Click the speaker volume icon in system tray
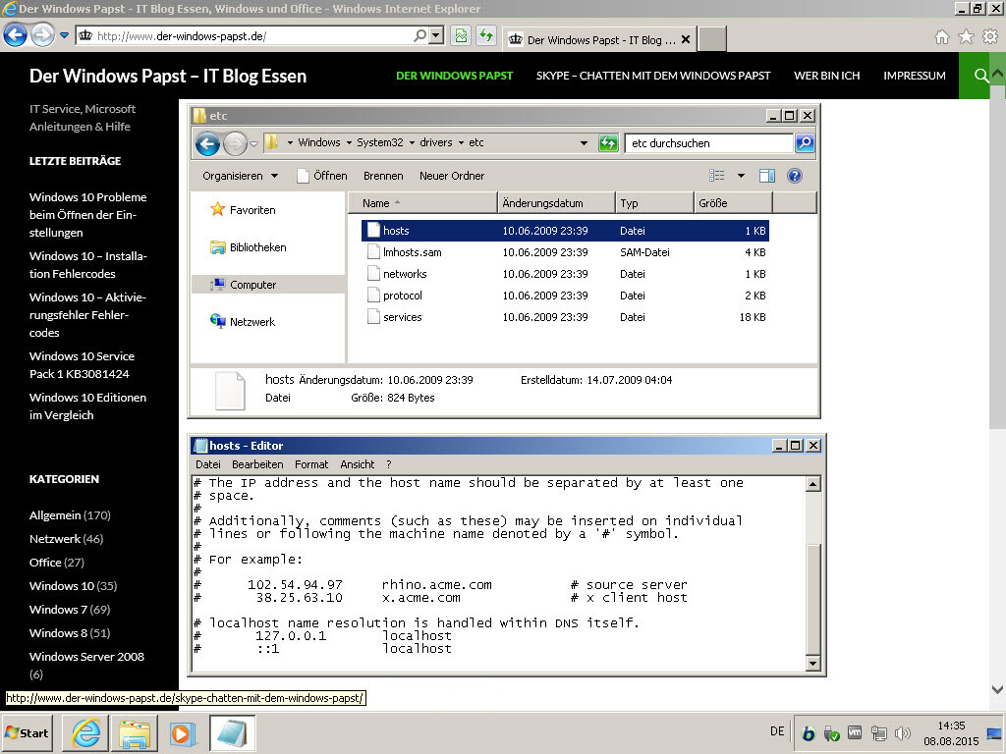The width and height of the screenshot is (1006, 754). click(x=903, y=733)
